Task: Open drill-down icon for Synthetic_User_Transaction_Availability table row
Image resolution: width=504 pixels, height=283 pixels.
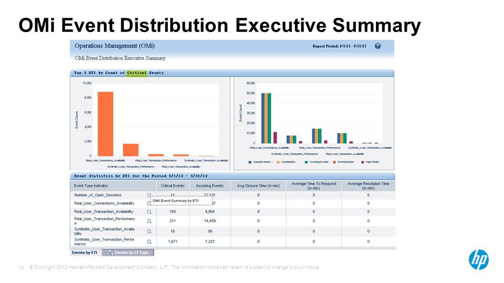Action: [149, 231]
